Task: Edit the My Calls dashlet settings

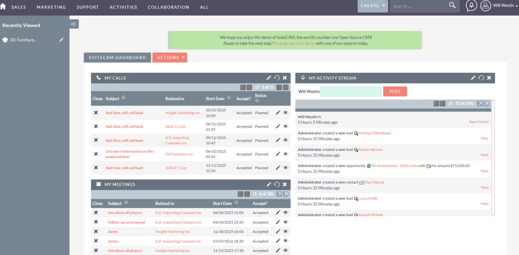Action: (269, 77)
